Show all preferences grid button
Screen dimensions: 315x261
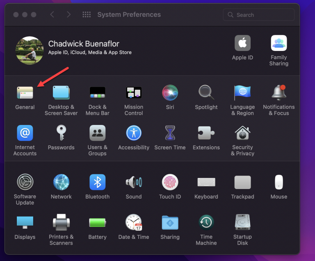point(87,14)
